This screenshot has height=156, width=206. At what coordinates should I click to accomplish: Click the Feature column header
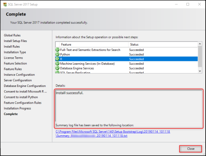94,45
